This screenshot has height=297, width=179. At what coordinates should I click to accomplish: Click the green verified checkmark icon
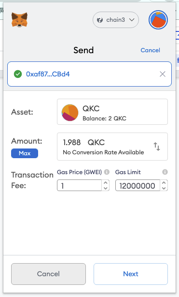click(18, 74)
